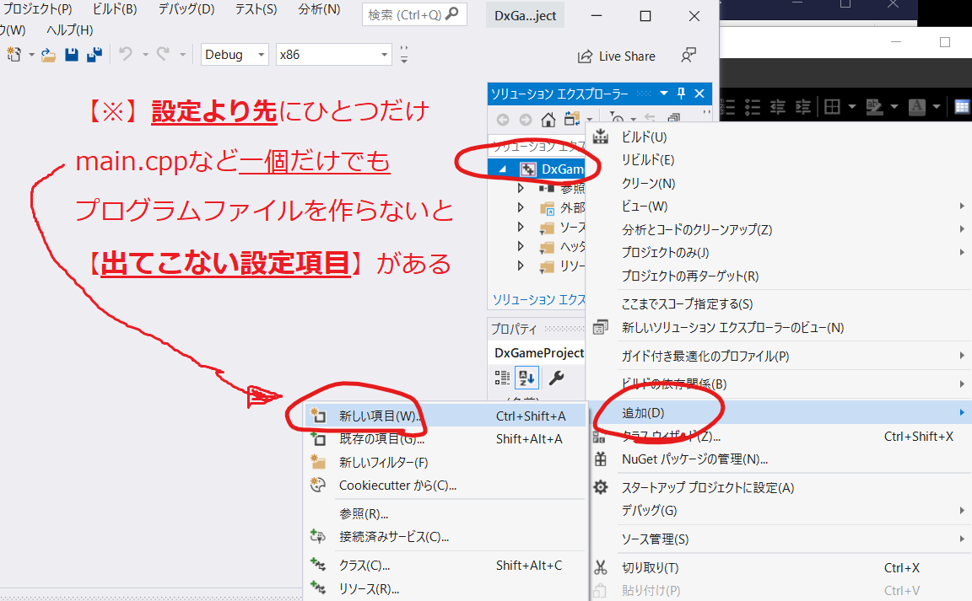The image size is (972, 601).
Task: Choose クリーン(N) in the context menu
Action: 780,184
